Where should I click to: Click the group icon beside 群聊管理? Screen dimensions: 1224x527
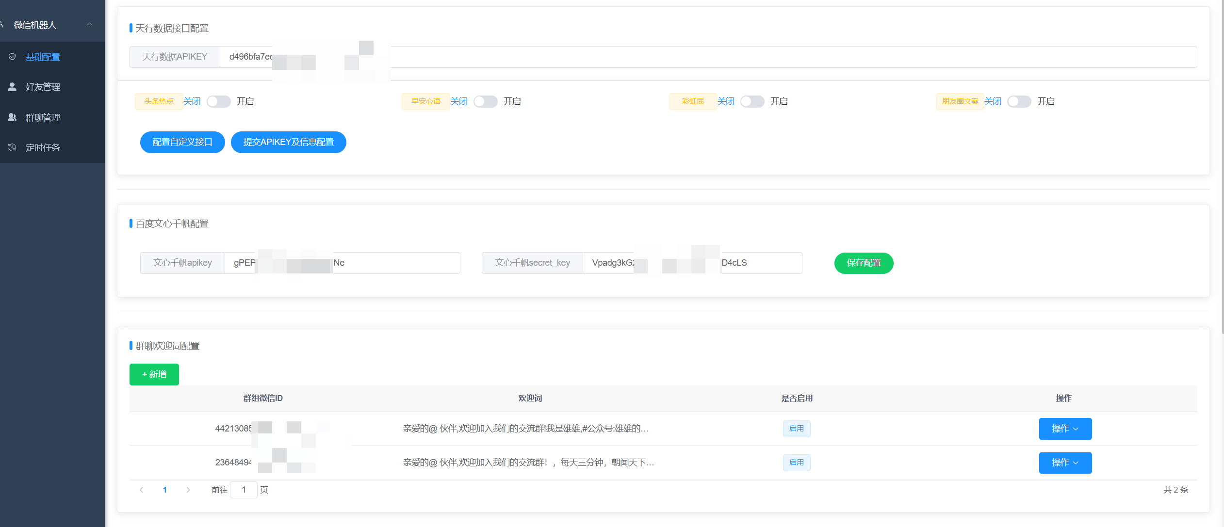tap(12, 117)
